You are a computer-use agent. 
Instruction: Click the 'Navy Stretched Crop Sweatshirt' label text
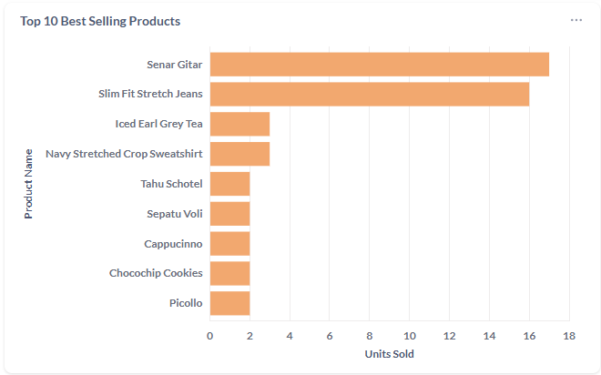[x=124, y=154]
